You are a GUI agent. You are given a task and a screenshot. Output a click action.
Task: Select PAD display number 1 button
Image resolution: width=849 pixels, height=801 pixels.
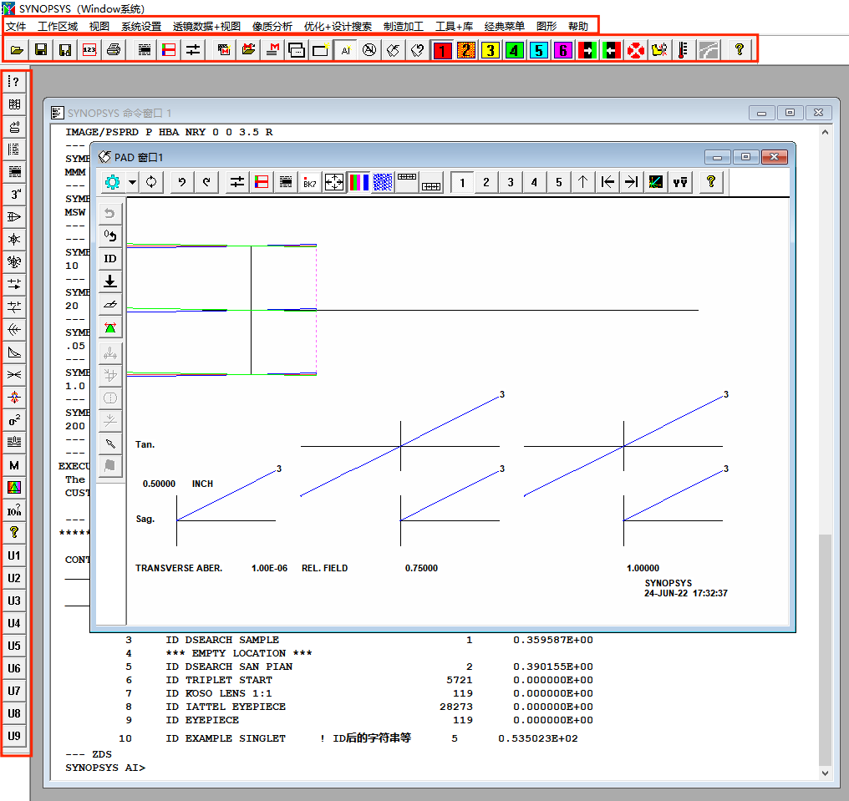click(462, 182)
